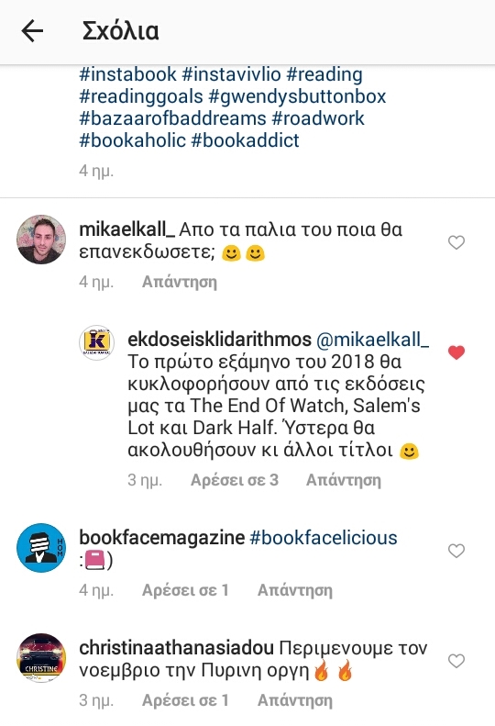Like christinaathanasiadou's comment with the heart icon
The height and width of the screenshot is (726, 495).
(456, 661)
